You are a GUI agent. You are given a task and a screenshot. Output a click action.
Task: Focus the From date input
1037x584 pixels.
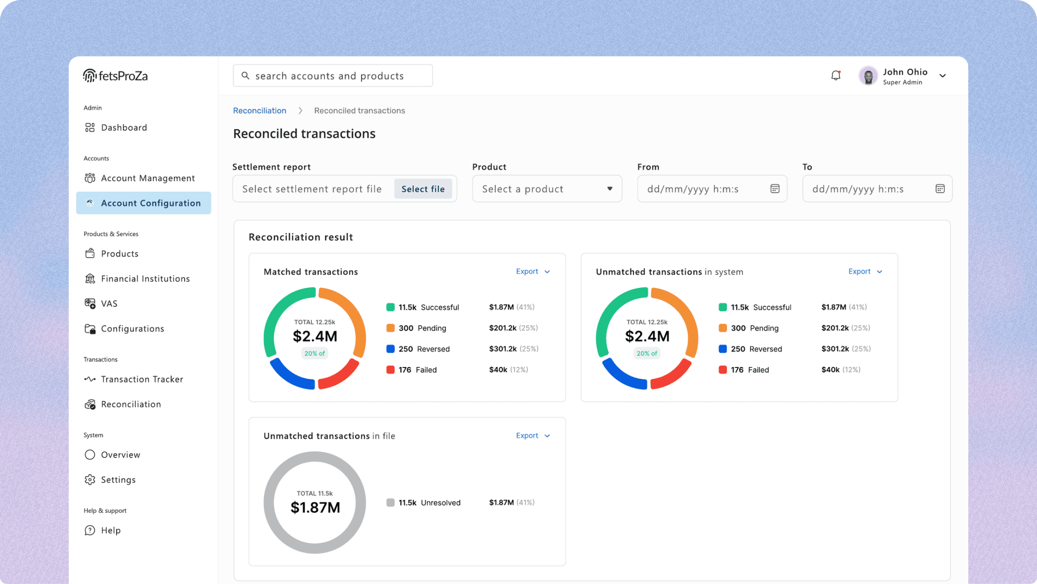point(712,189)
